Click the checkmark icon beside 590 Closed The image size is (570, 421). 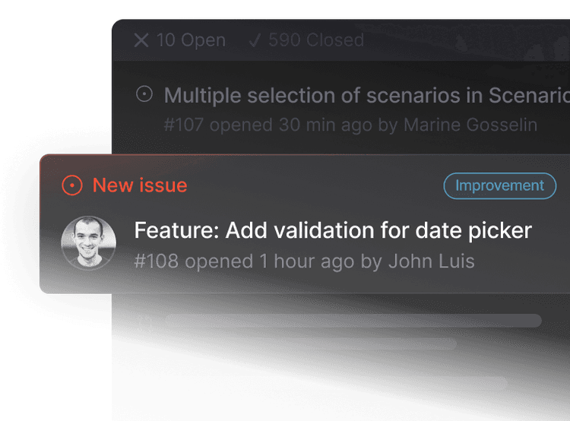coord(255,40)
